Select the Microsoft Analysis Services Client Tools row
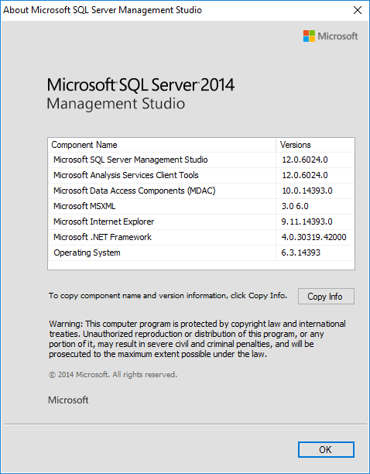 (x=200, y=175)
